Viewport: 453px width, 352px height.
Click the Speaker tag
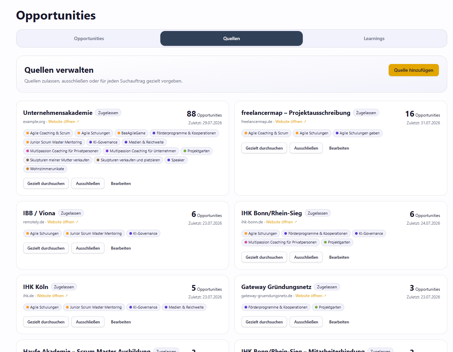(176, 160)
